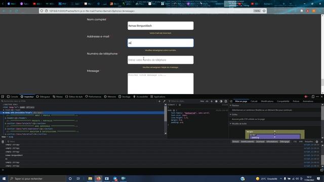
Task: Toggle the Requêtes console filter
Action: 309,142
